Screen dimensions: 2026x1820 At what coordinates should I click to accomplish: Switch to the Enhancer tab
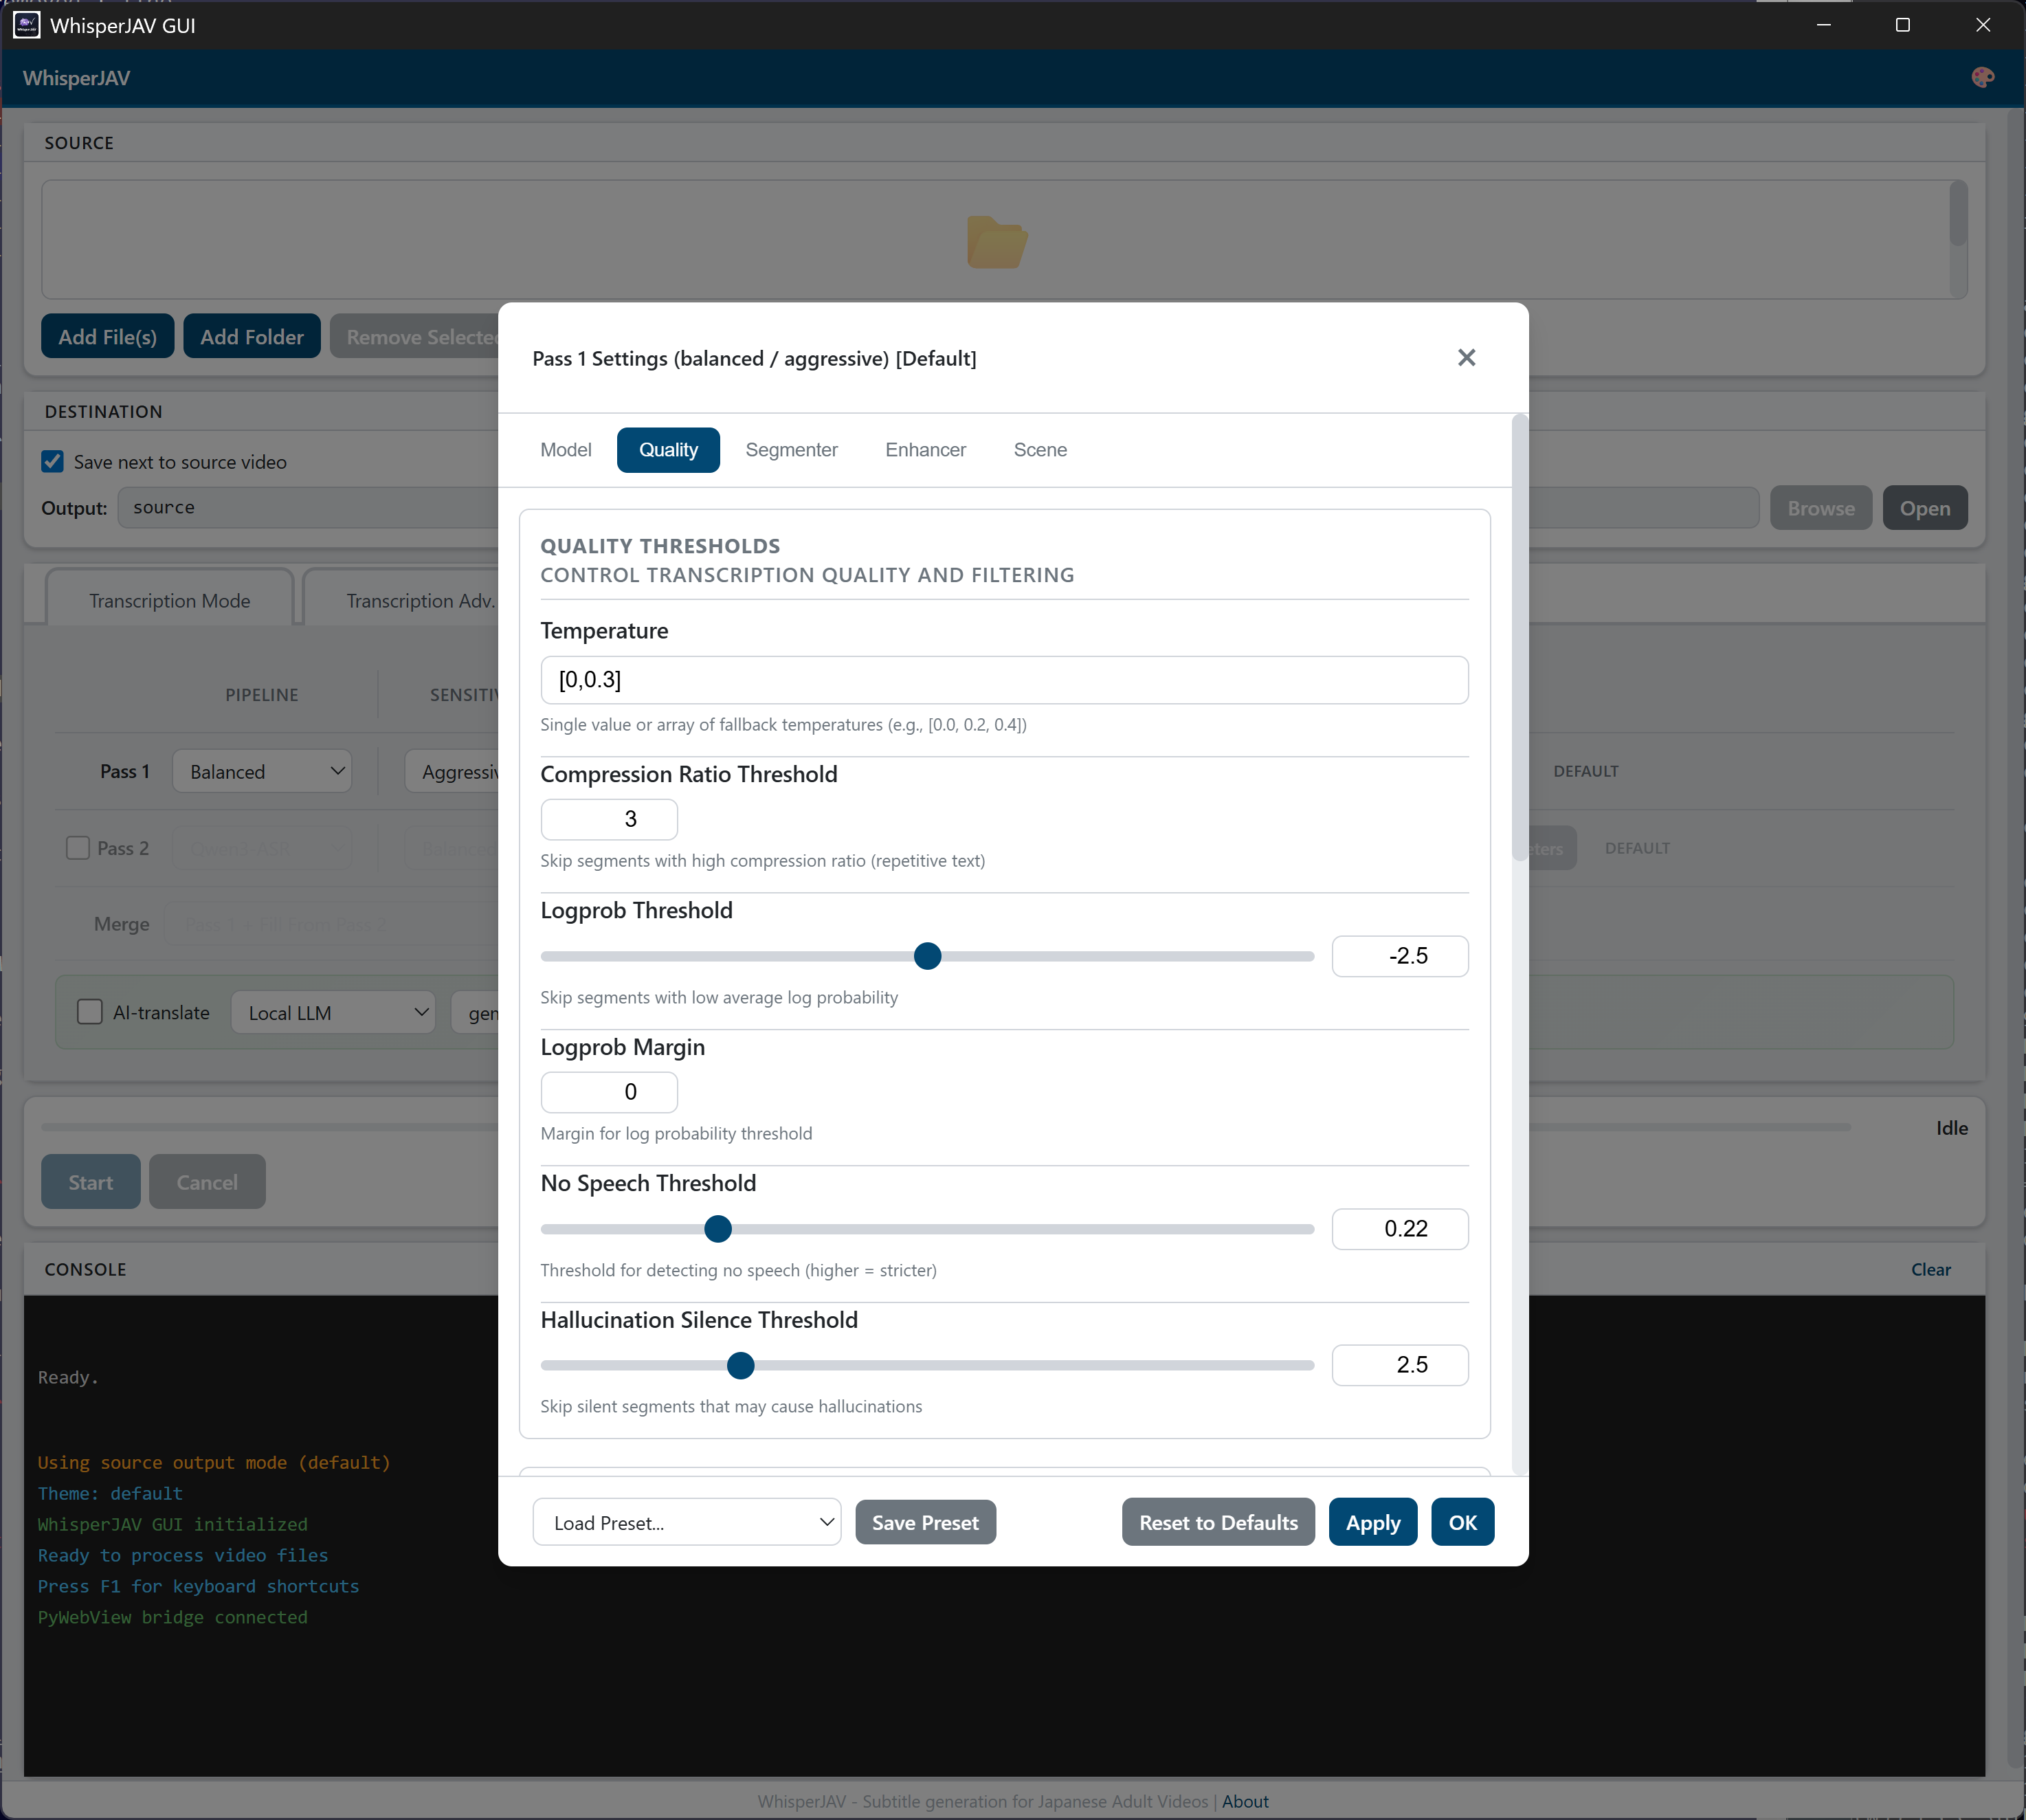pos(924,450)
